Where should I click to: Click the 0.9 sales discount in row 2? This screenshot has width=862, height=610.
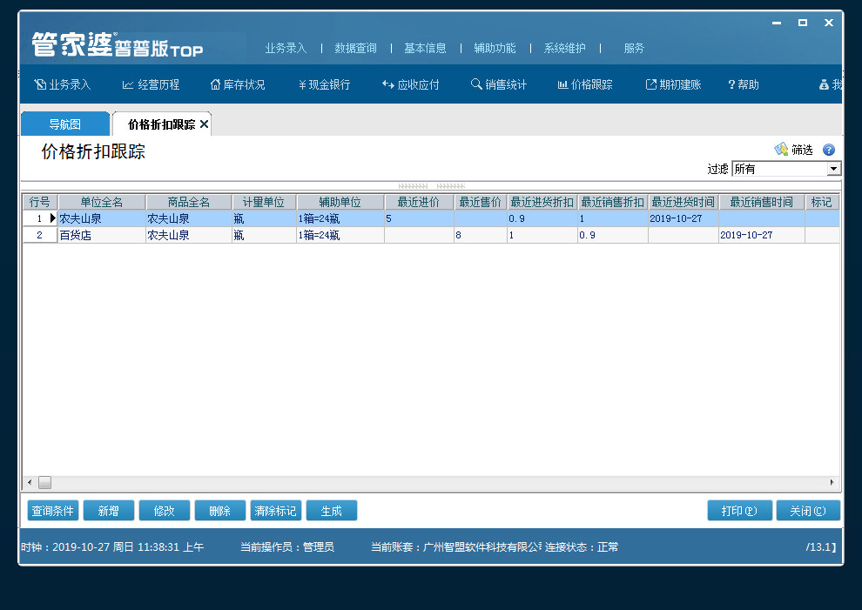[x=612, y=235]
